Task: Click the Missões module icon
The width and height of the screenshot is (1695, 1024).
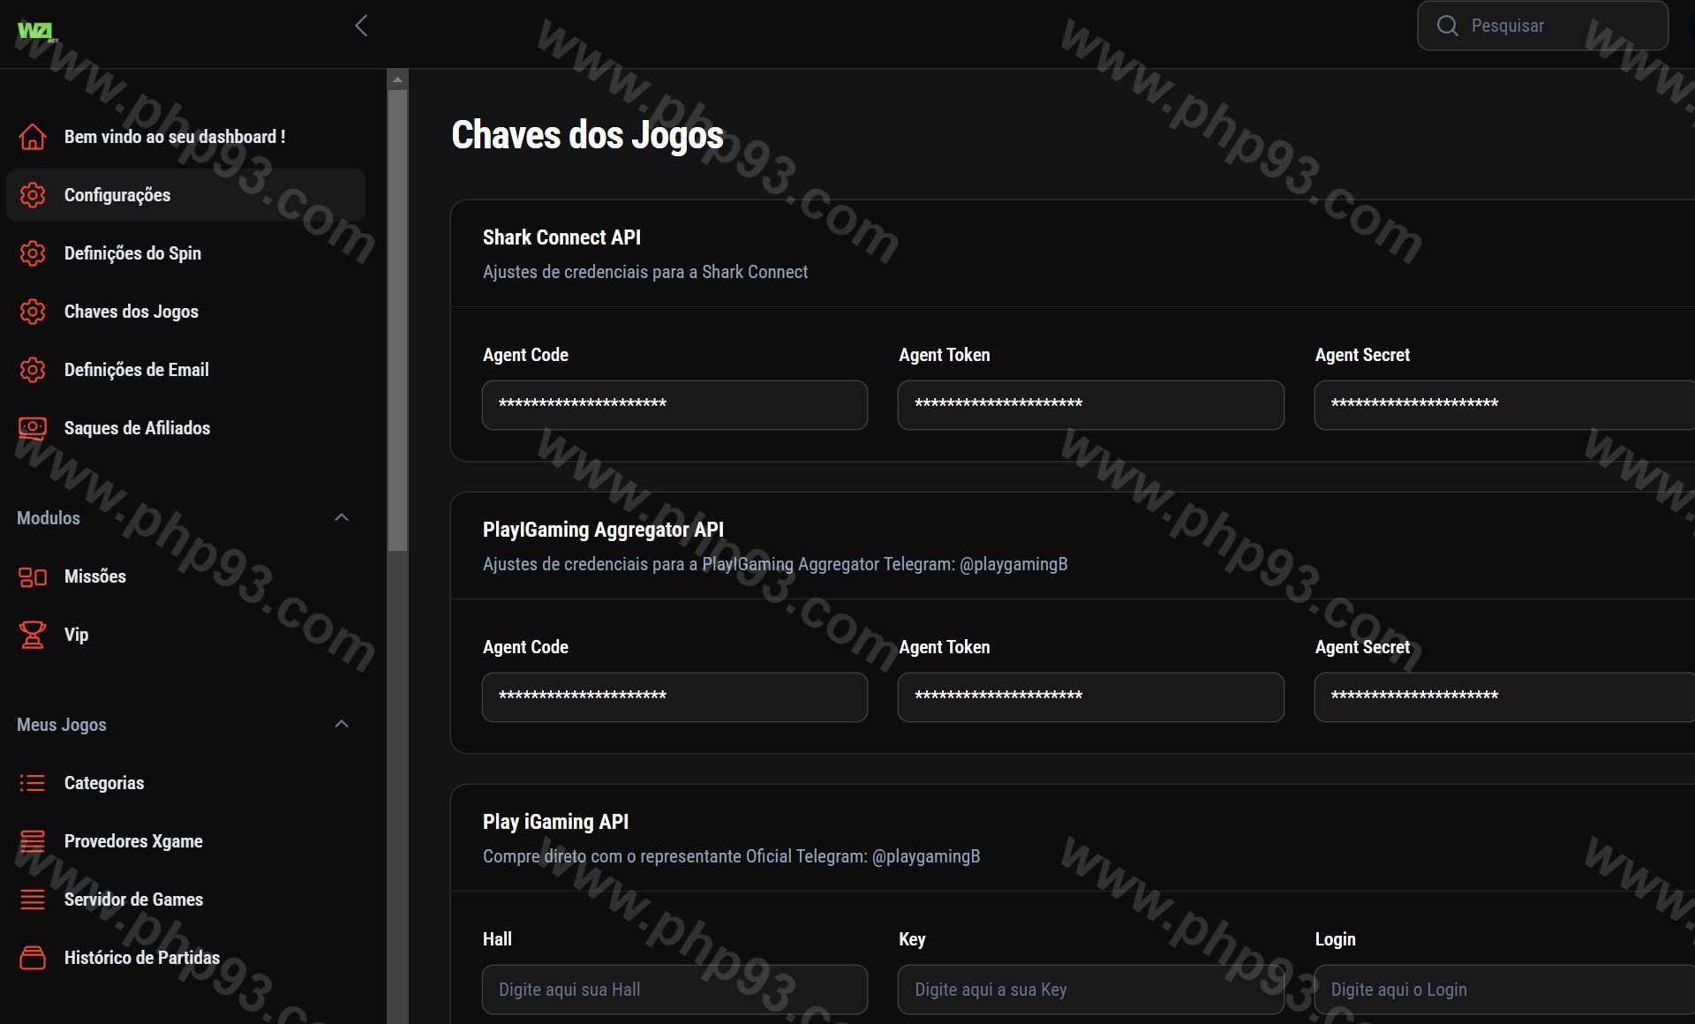Action: pos(33,576)
